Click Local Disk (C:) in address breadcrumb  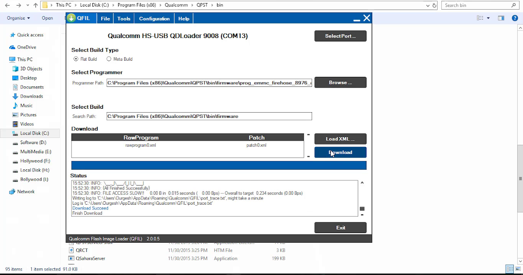pyautogui.click(x=95, y=5)
